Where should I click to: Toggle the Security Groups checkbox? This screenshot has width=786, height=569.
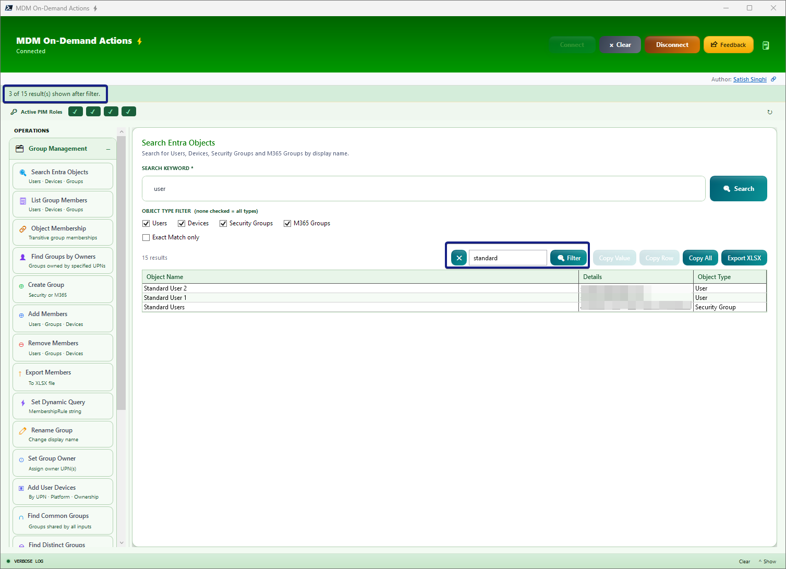pyautogui.click(x=223, y=224)
